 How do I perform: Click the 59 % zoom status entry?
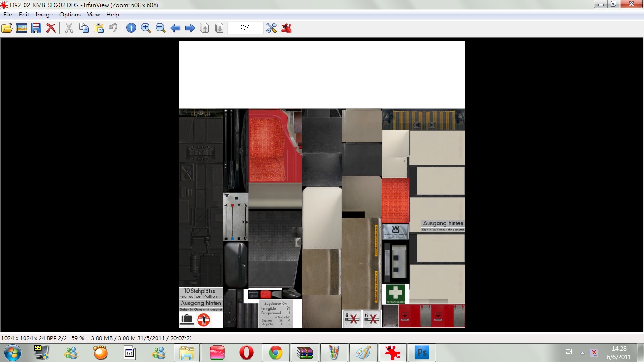(78, 338)
